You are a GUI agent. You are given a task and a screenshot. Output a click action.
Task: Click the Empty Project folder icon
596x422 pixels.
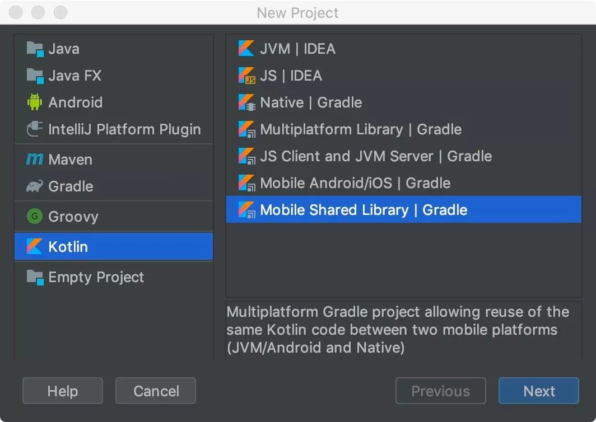pos(35,277)
